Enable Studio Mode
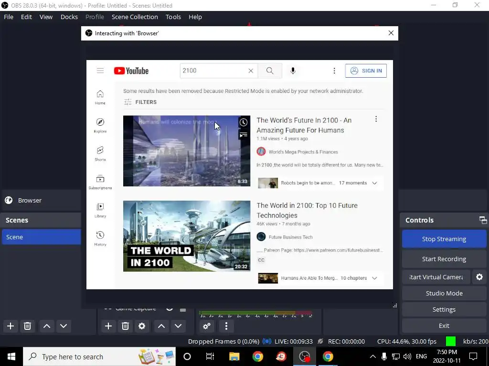This screenshot has height=366, width=489. 444,293
